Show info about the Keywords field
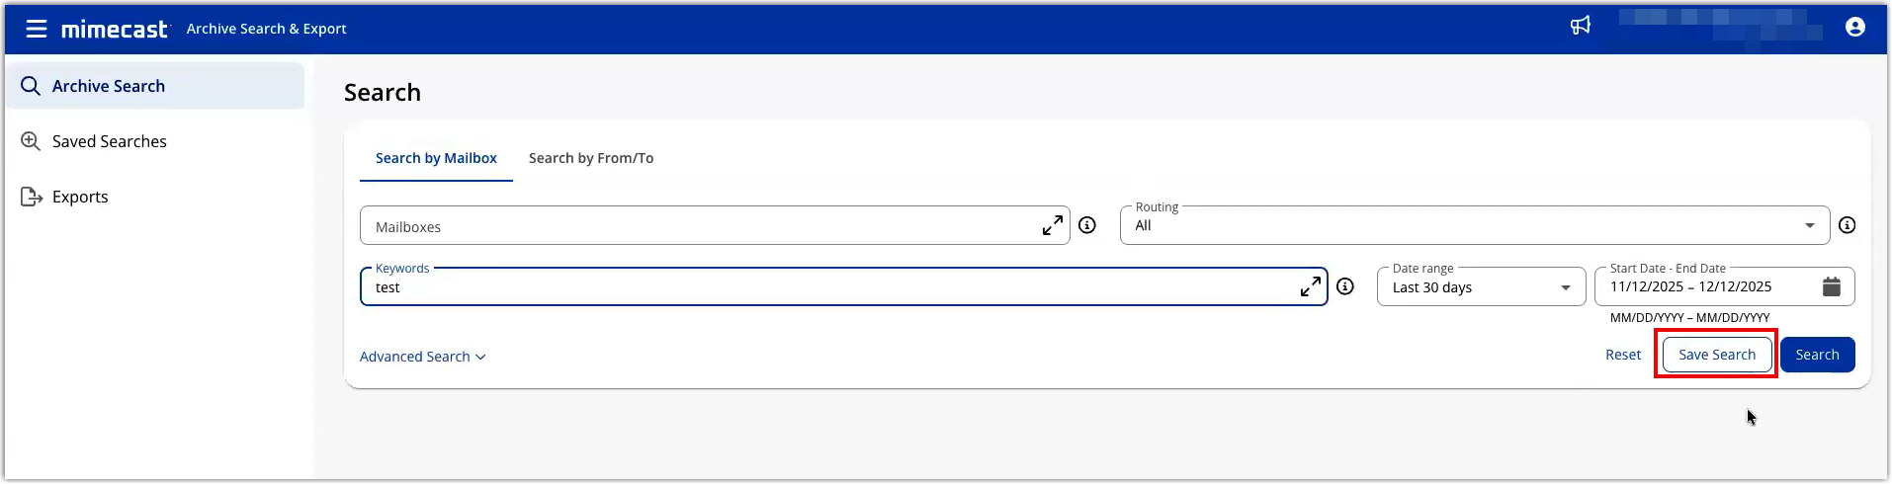The height and width of the screenshot is (484, 1892). (1345, 286)
